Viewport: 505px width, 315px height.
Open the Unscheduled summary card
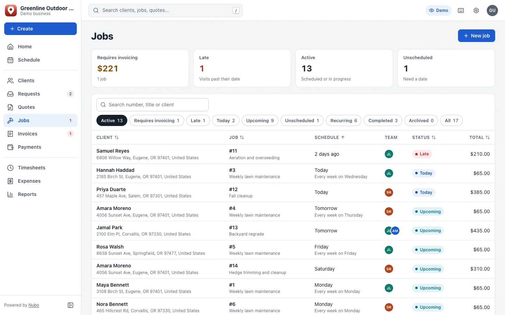tap(446, 68)
